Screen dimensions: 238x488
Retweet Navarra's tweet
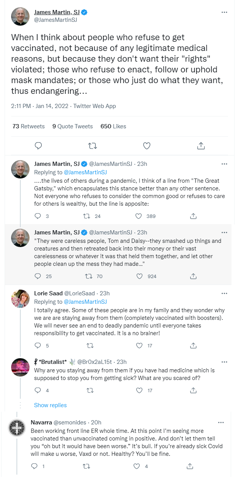click(87, 466)
